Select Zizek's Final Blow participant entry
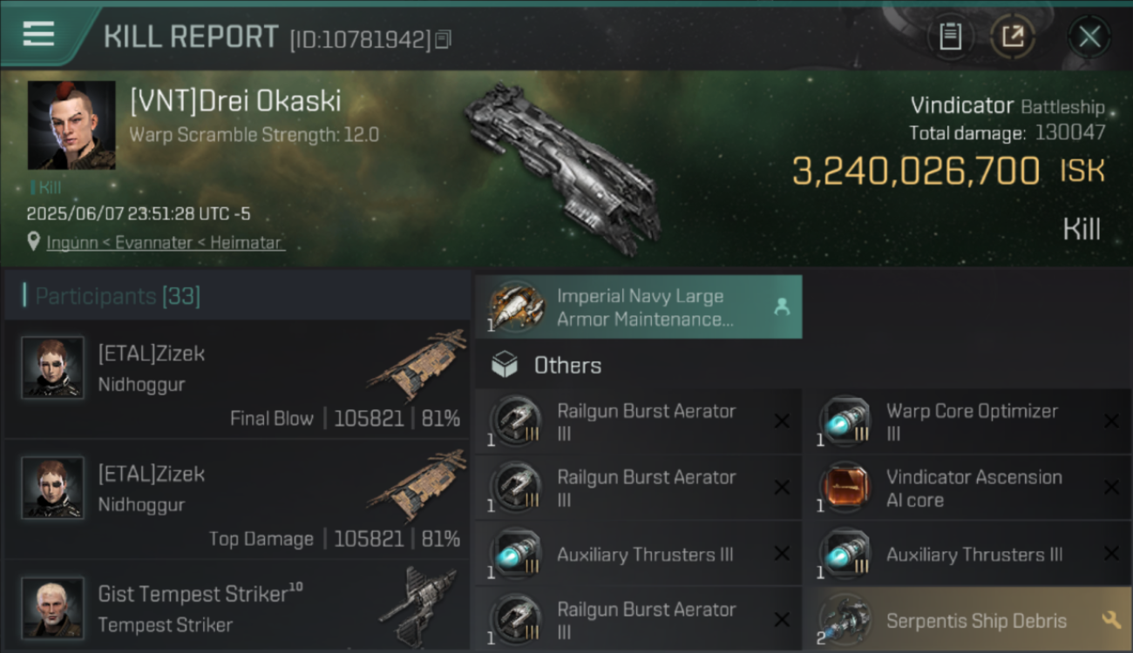Image resolution: width=1133 pixels, height=653 pixels. pyautogui.click(x=237, y=379)
